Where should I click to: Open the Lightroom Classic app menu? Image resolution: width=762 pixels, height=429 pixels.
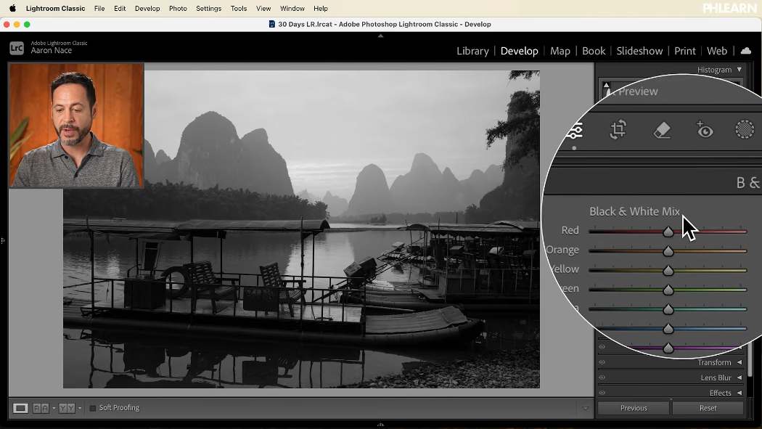point(55,8)
